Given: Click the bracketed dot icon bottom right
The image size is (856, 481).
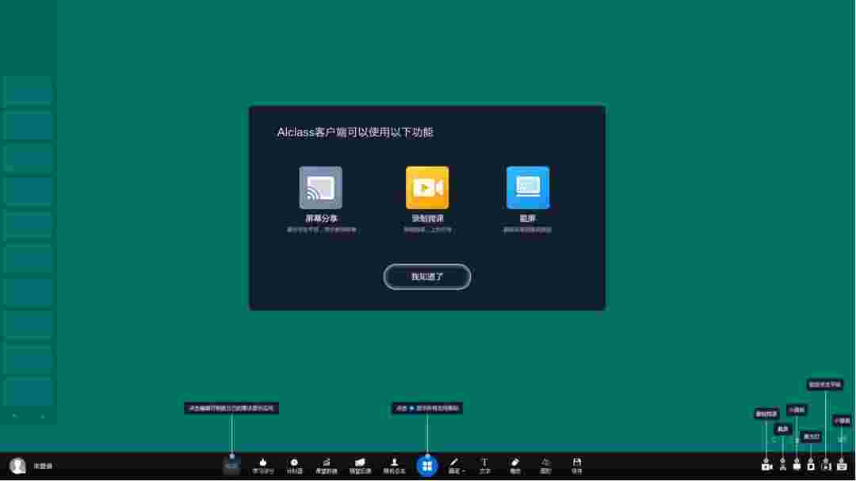Looking at the screenshot, I should pos(826,466).
